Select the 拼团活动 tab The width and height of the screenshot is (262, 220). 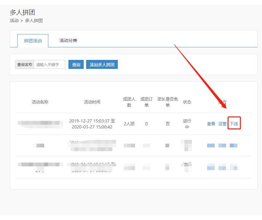click(x=33, y=40)
